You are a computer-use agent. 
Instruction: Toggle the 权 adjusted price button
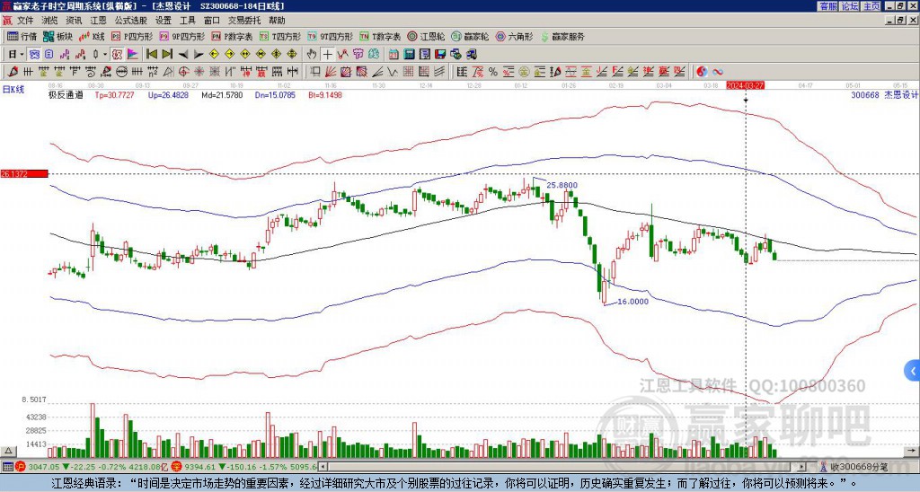[117, 55]
